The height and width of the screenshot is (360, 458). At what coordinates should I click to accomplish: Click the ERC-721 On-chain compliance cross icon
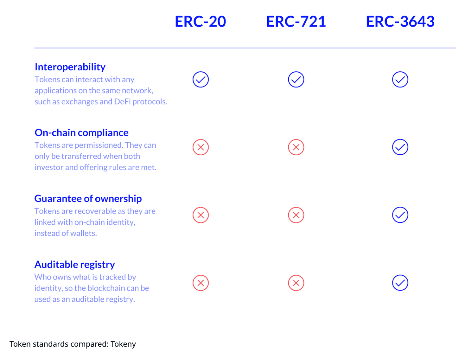click(x=296, y=147)
